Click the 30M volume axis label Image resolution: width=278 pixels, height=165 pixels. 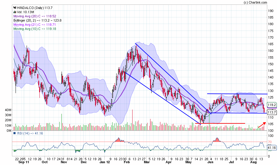click(x=8, y=115)
